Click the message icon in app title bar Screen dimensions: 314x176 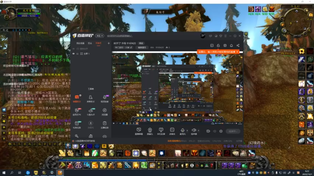click(x=210, y=36)
